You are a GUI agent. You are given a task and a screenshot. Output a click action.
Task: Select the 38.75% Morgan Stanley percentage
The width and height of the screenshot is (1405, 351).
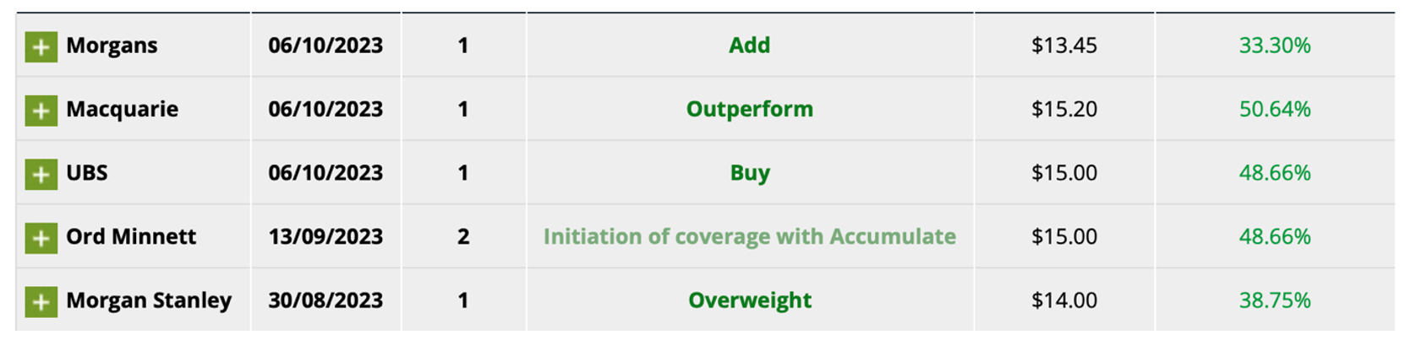coord(1274,300)
